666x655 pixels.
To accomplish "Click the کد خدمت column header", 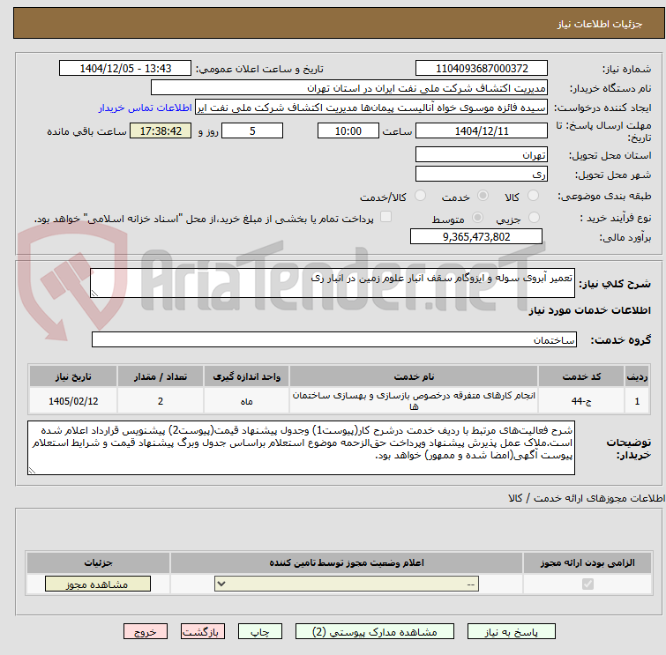I will click(581, 376).
